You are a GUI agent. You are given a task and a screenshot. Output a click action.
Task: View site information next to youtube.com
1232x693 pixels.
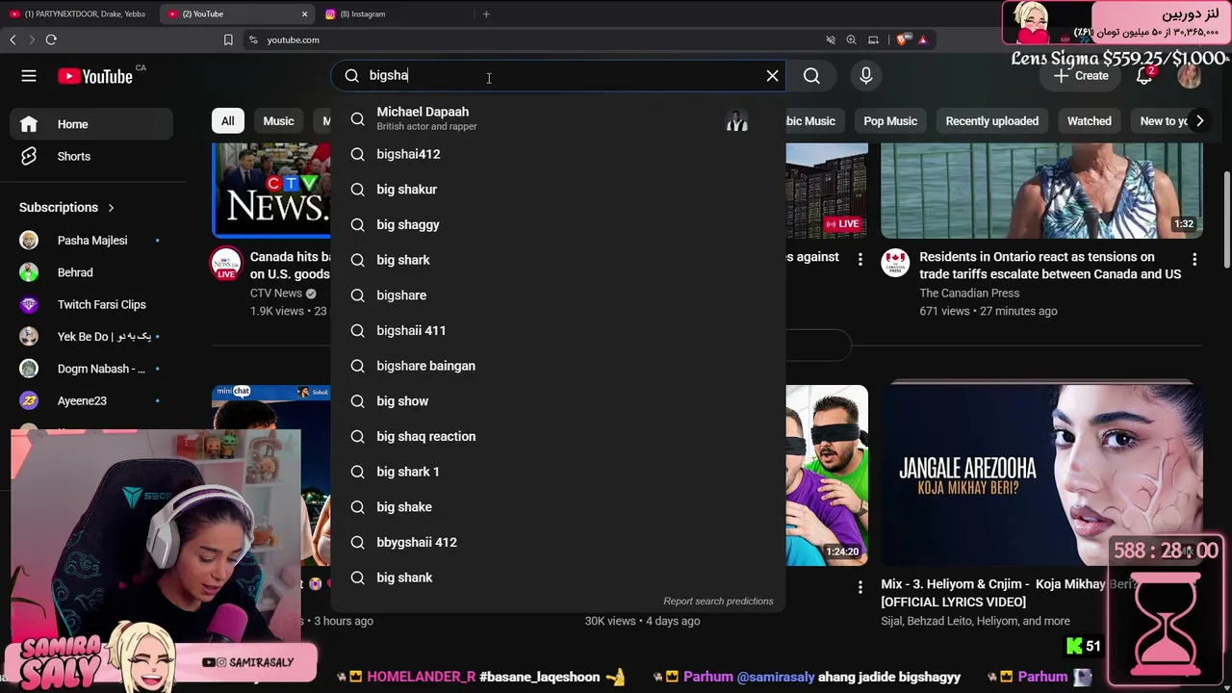point(253,39)
